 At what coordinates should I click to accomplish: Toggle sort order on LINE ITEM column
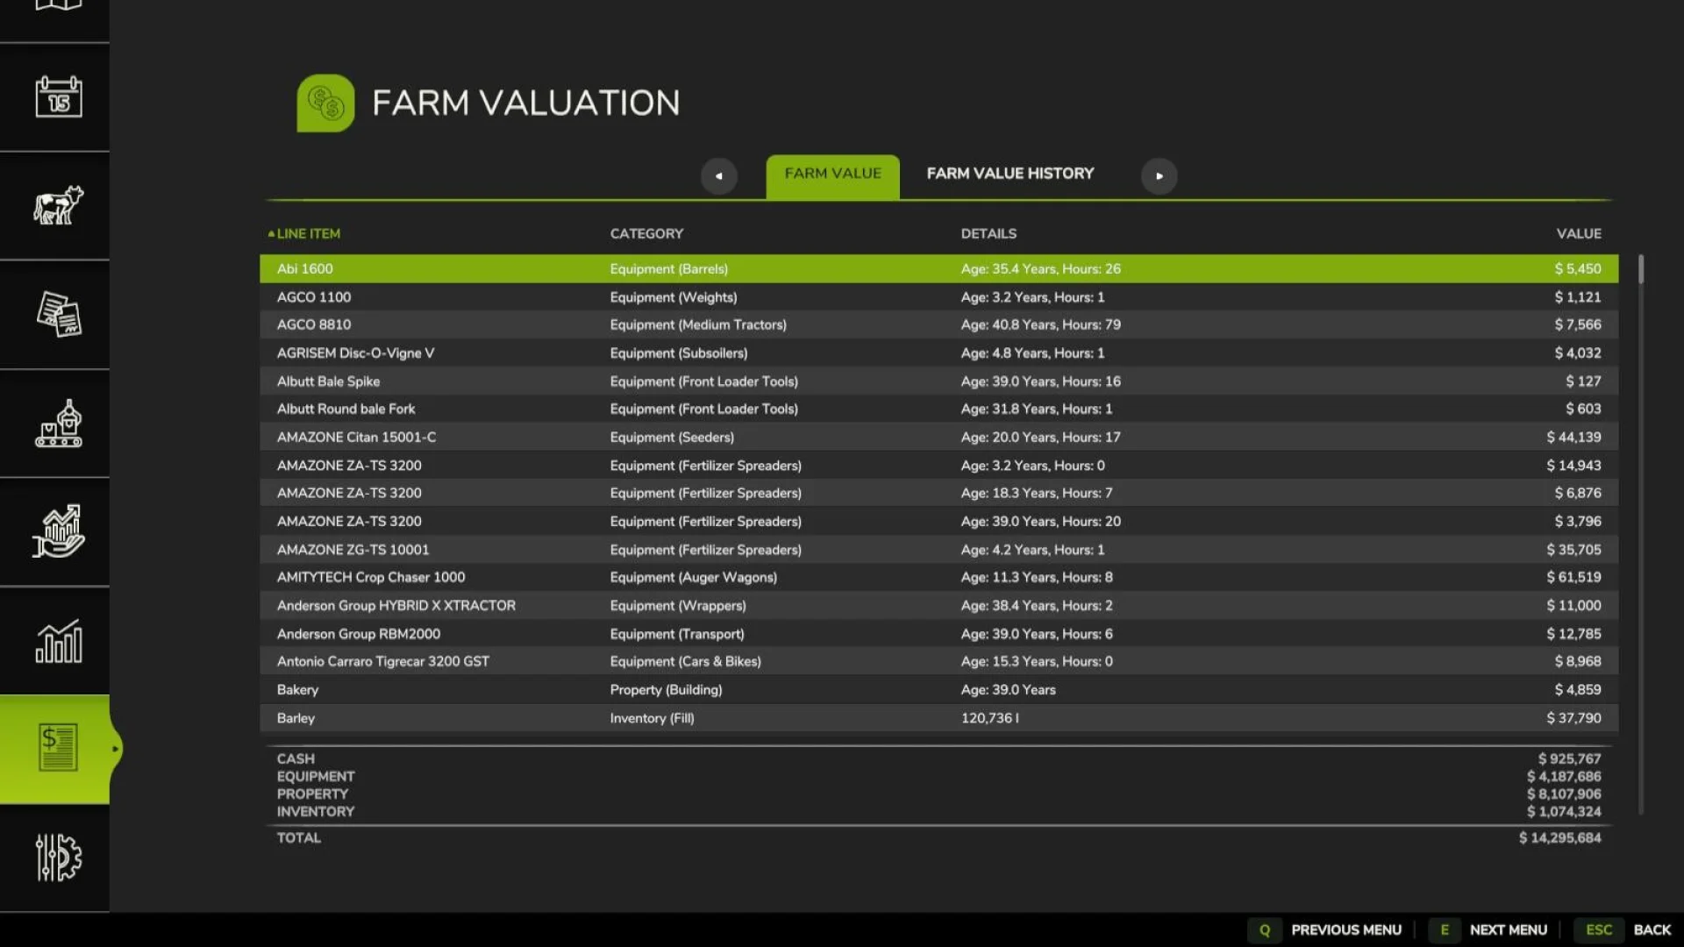(307, 233)
